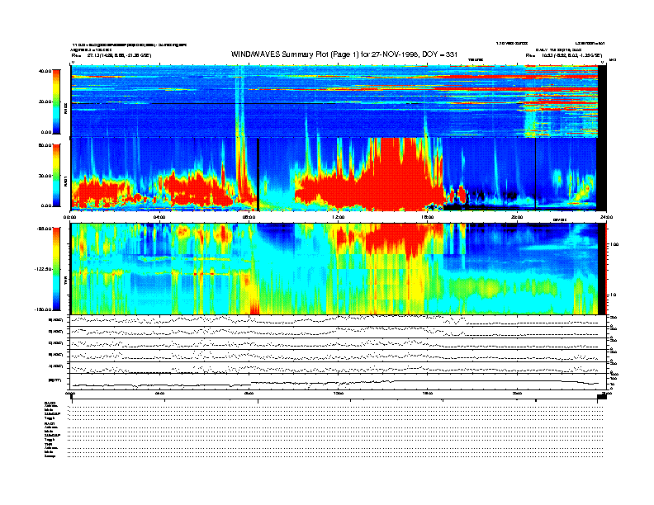Click the 100 tick on TNR right frequency axis
The height and width of the screenshot is (505, 654).
point(614,244)
